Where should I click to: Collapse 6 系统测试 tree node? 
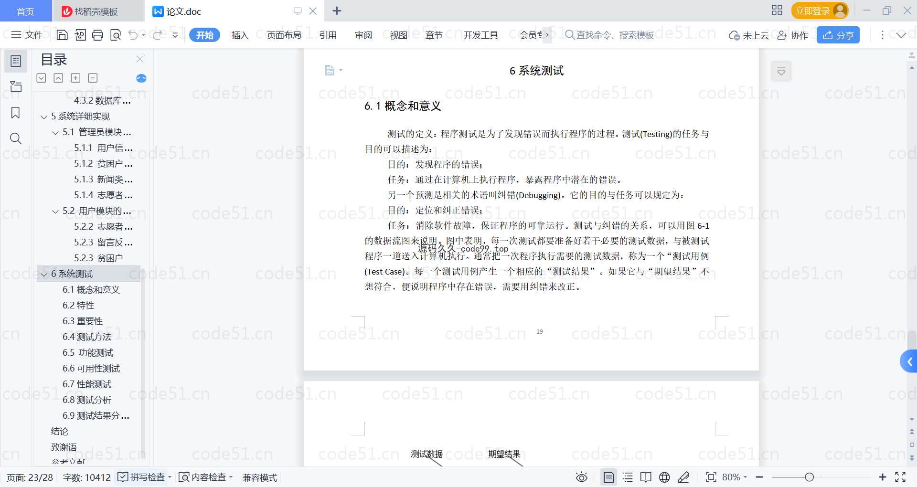click(x=44, y=275)
